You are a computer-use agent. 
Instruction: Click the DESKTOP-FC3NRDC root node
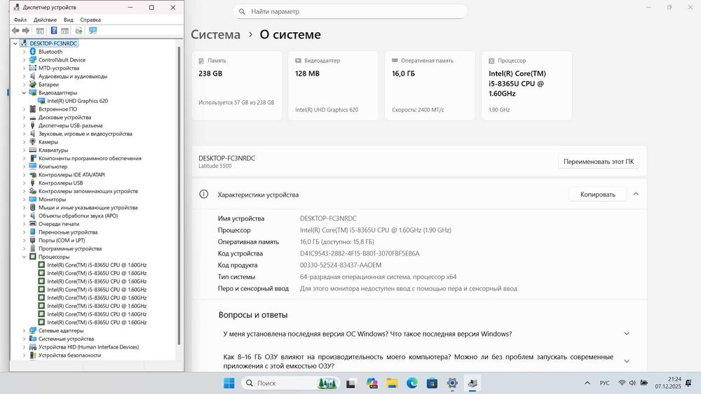pos(53,43)
